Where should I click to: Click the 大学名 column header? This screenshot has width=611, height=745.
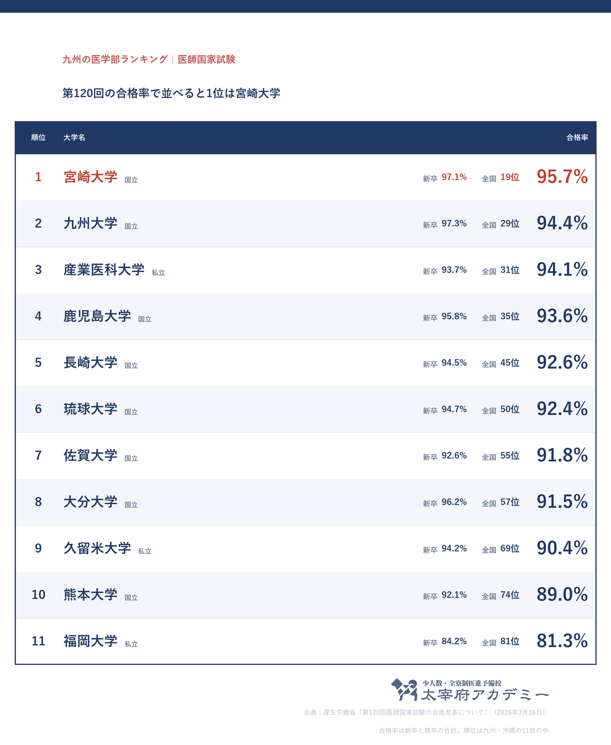point(74,137)
